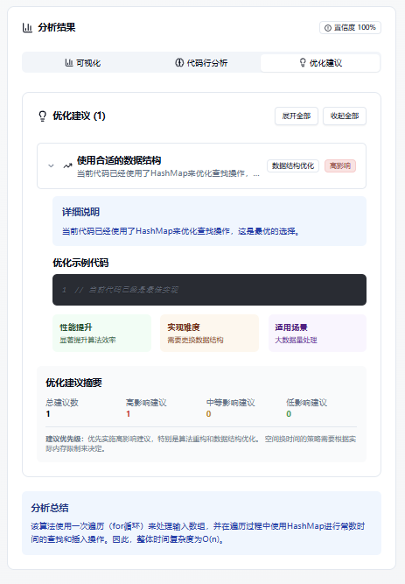Image resolution: width=405 pixels, height=584 pixels.
Task: Click the 低影响建议 label
Action: 307,403
